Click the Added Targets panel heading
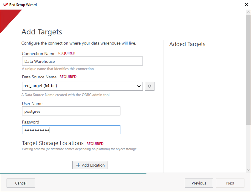 [187, 44]
